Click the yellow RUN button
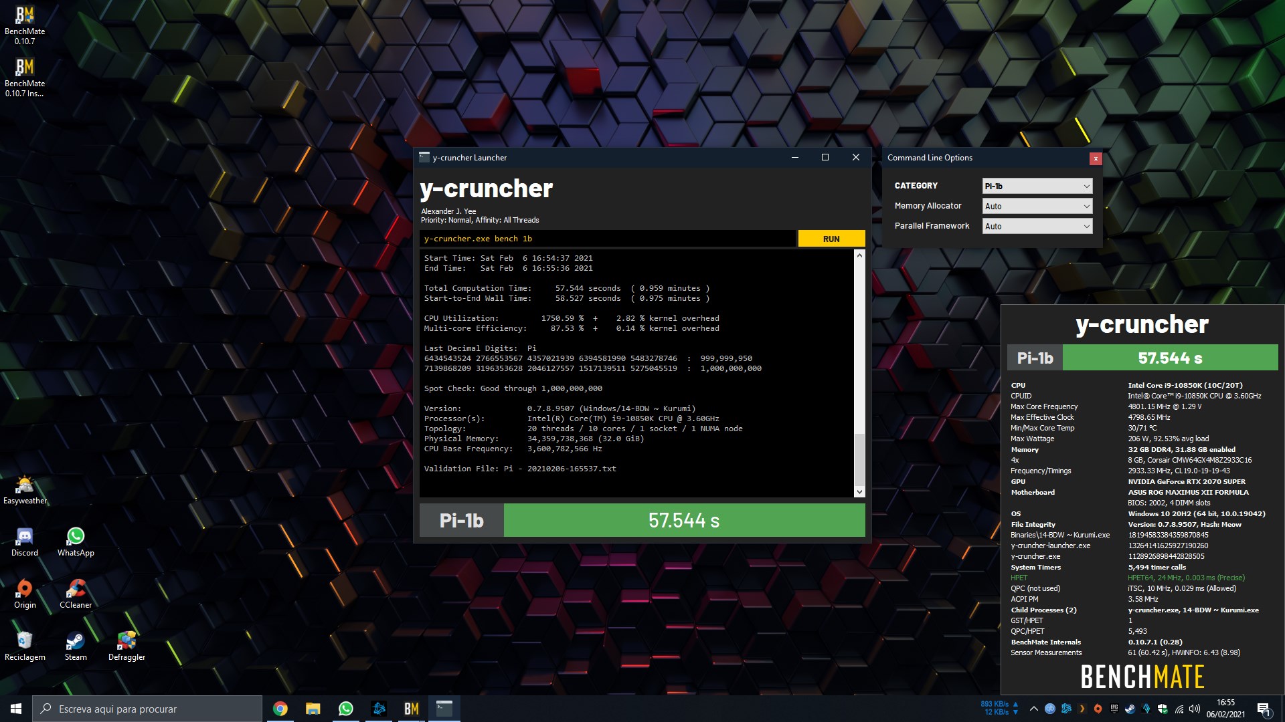1285x722 pixels. pyautogui.click(x=831, y=239)
